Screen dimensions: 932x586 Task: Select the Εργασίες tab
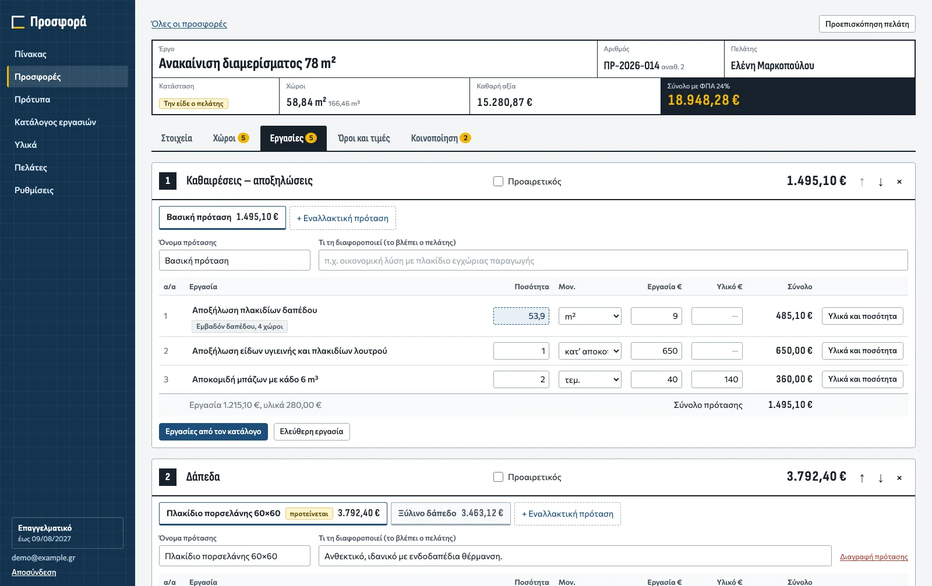(293, 138)
